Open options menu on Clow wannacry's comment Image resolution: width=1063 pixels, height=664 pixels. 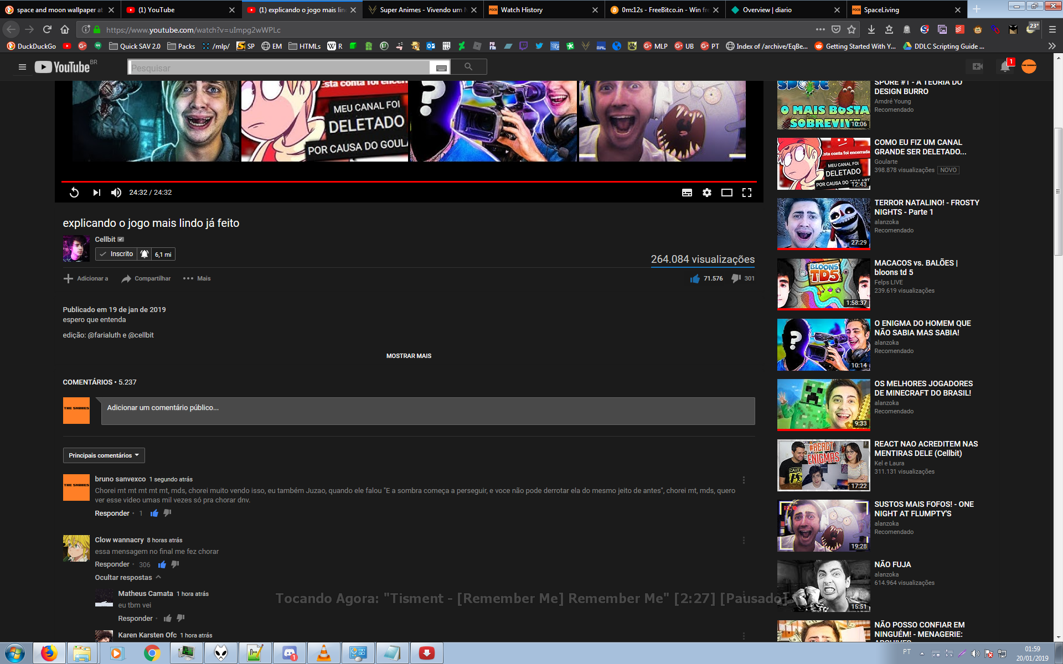(744, 541)
